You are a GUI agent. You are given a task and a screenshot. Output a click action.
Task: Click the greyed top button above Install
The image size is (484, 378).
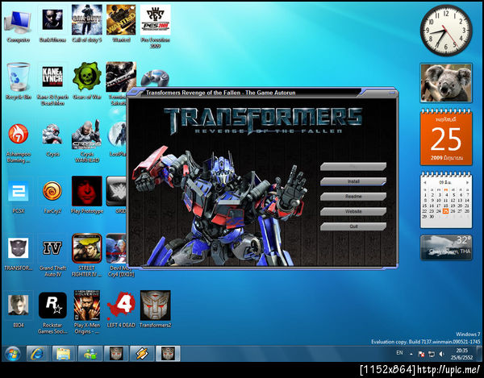[x=353, y=167]
